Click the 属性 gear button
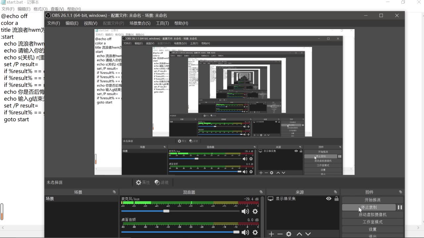This screenshot has height=238, width=424. pyautogui.click(x=143, y=182)
